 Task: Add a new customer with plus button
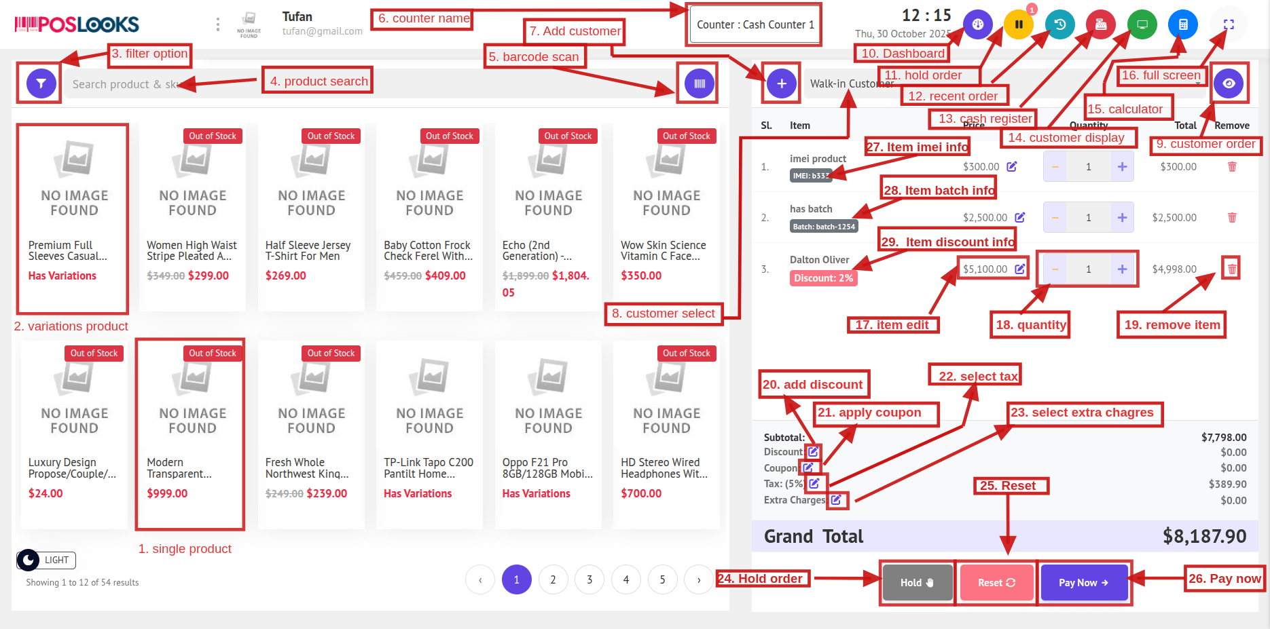[782, 83]
